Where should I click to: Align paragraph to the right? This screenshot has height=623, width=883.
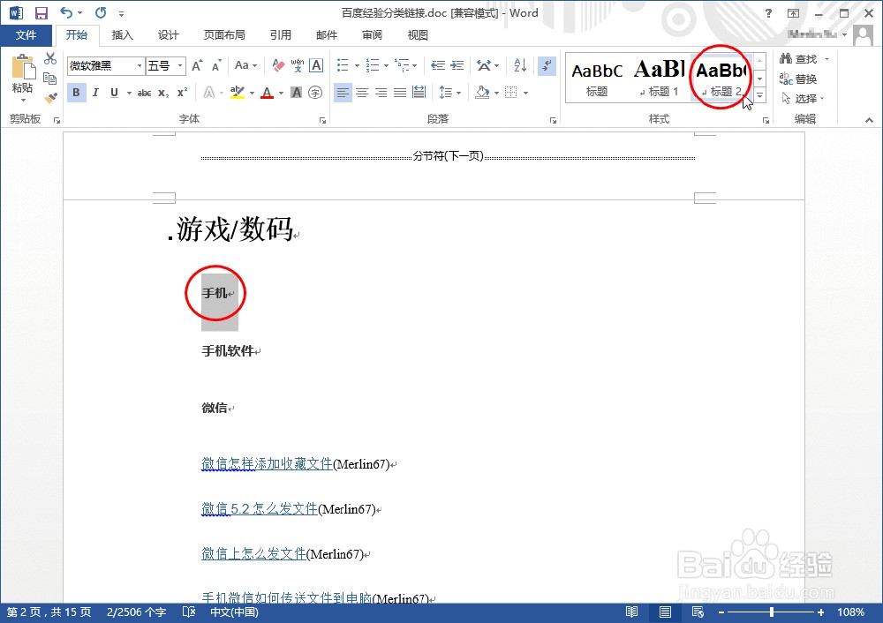[x=381, y=93]
